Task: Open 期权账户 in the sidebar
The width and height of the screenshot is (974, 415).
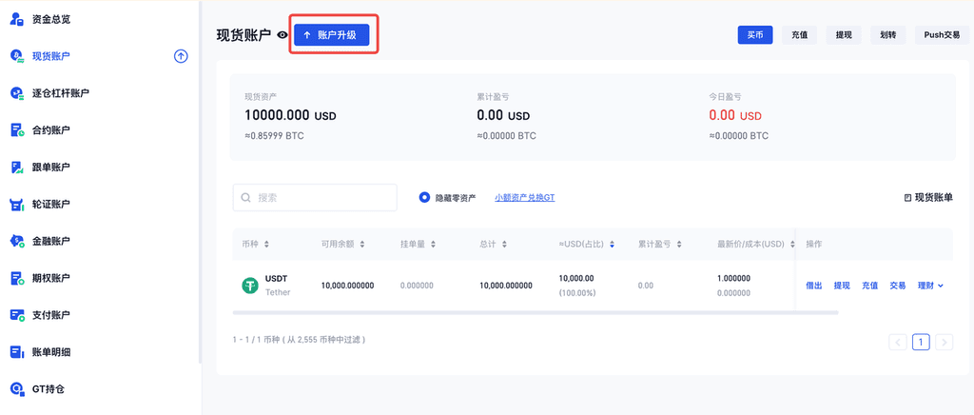Action: point(51,278)
